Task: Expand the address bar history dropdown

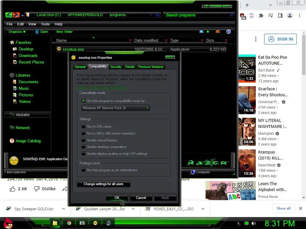Action: coord(151,15)
